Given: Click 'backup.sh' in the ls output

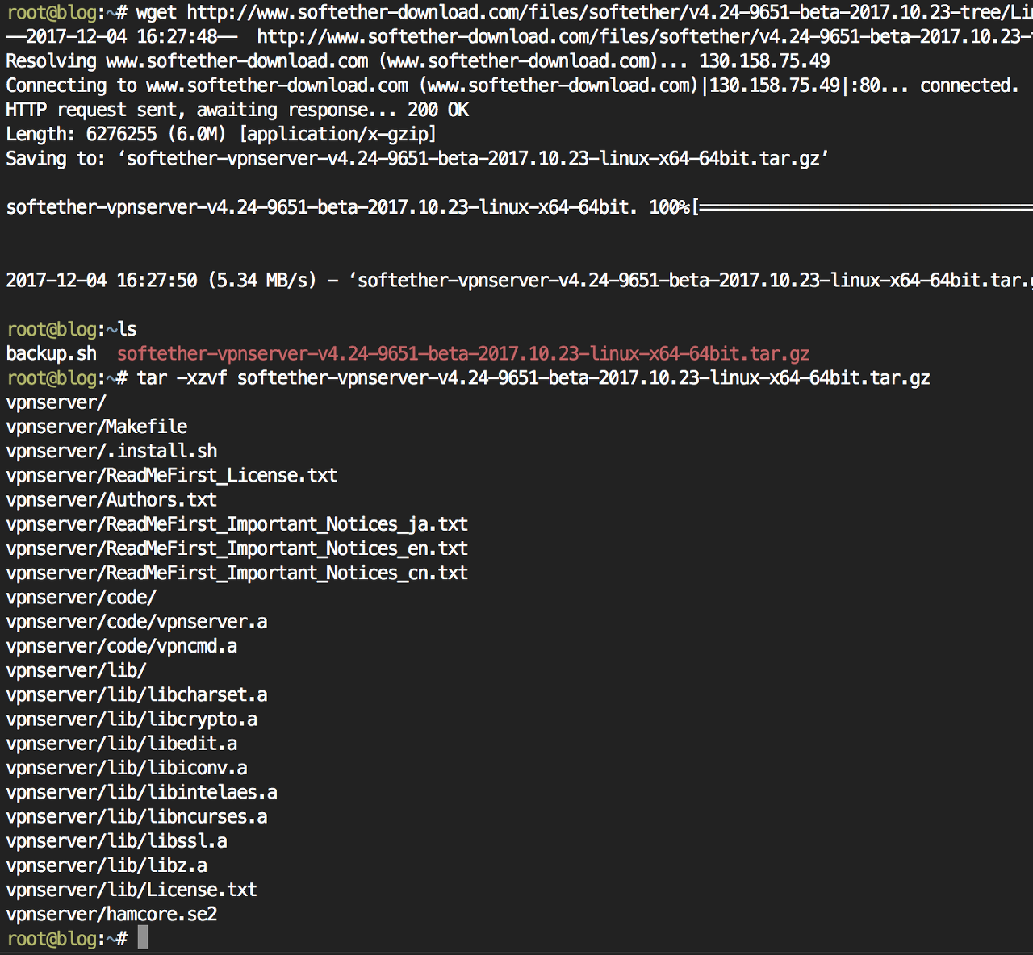Looking at the screenshot, I should pyautogui.click(x=52, y=353).
